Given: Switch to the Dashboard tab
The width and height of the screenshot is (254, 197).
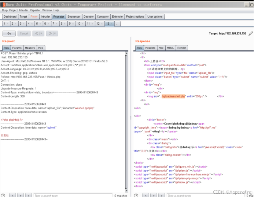Looking at the screenshot, I should 10,17.
